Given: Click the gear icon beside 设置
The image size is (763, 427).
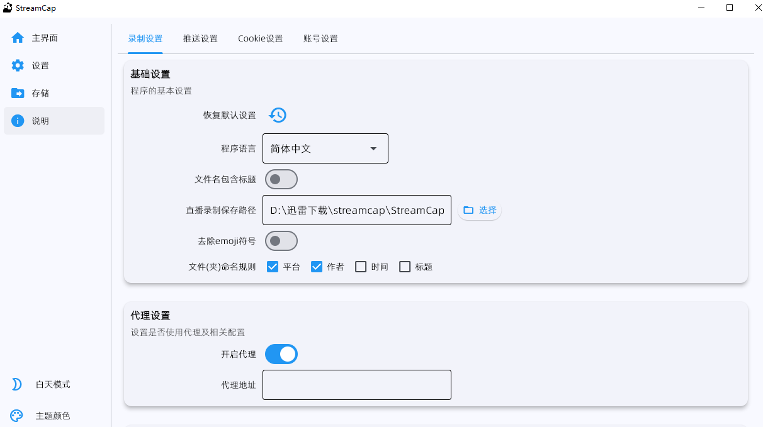Looking at the screenshot, I should tap(18, 65).
